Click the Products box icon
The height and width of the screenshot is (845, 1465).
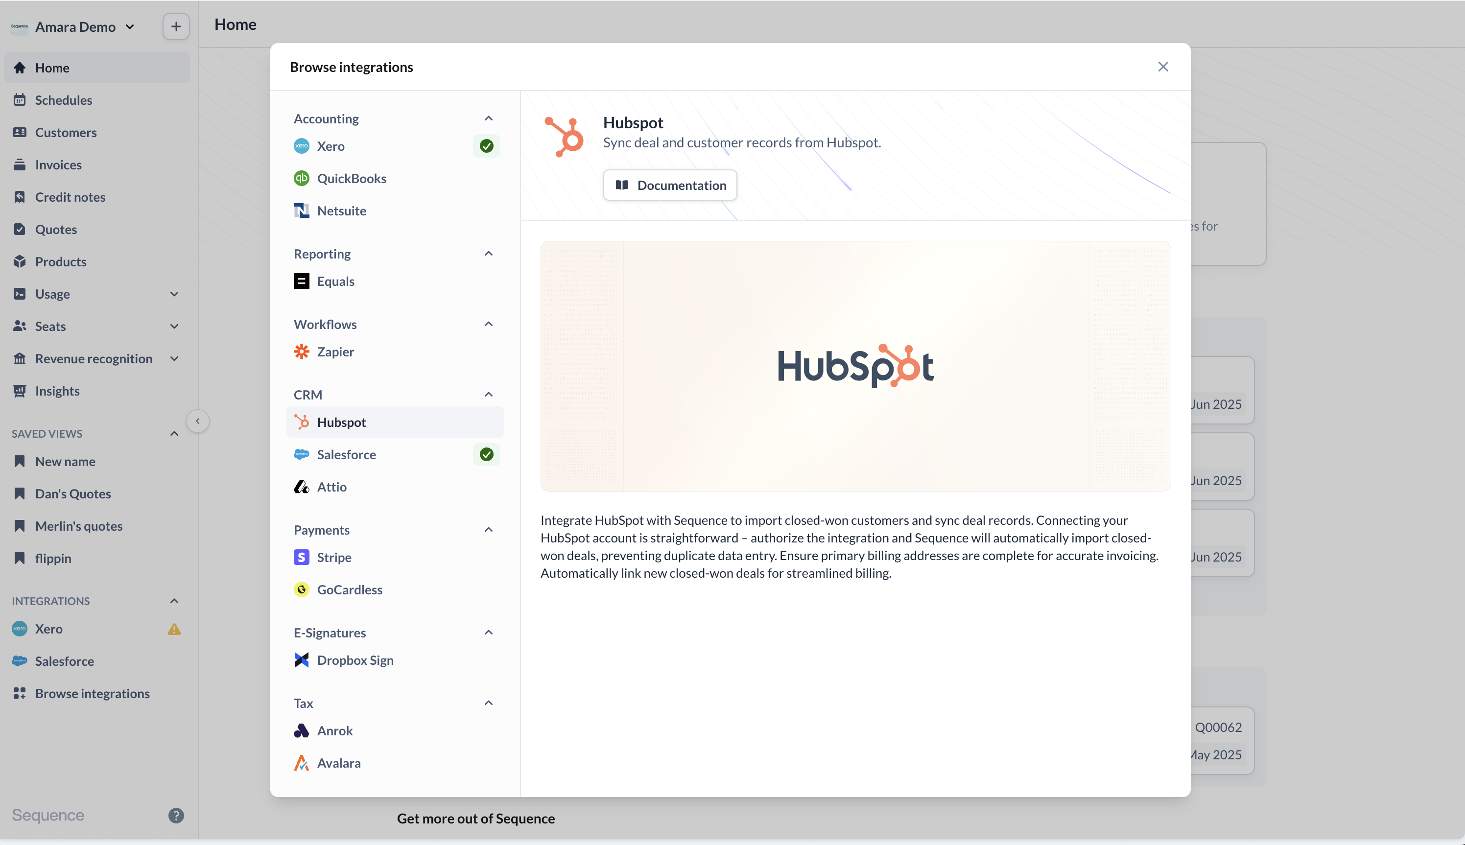click(x=20, y=262)
